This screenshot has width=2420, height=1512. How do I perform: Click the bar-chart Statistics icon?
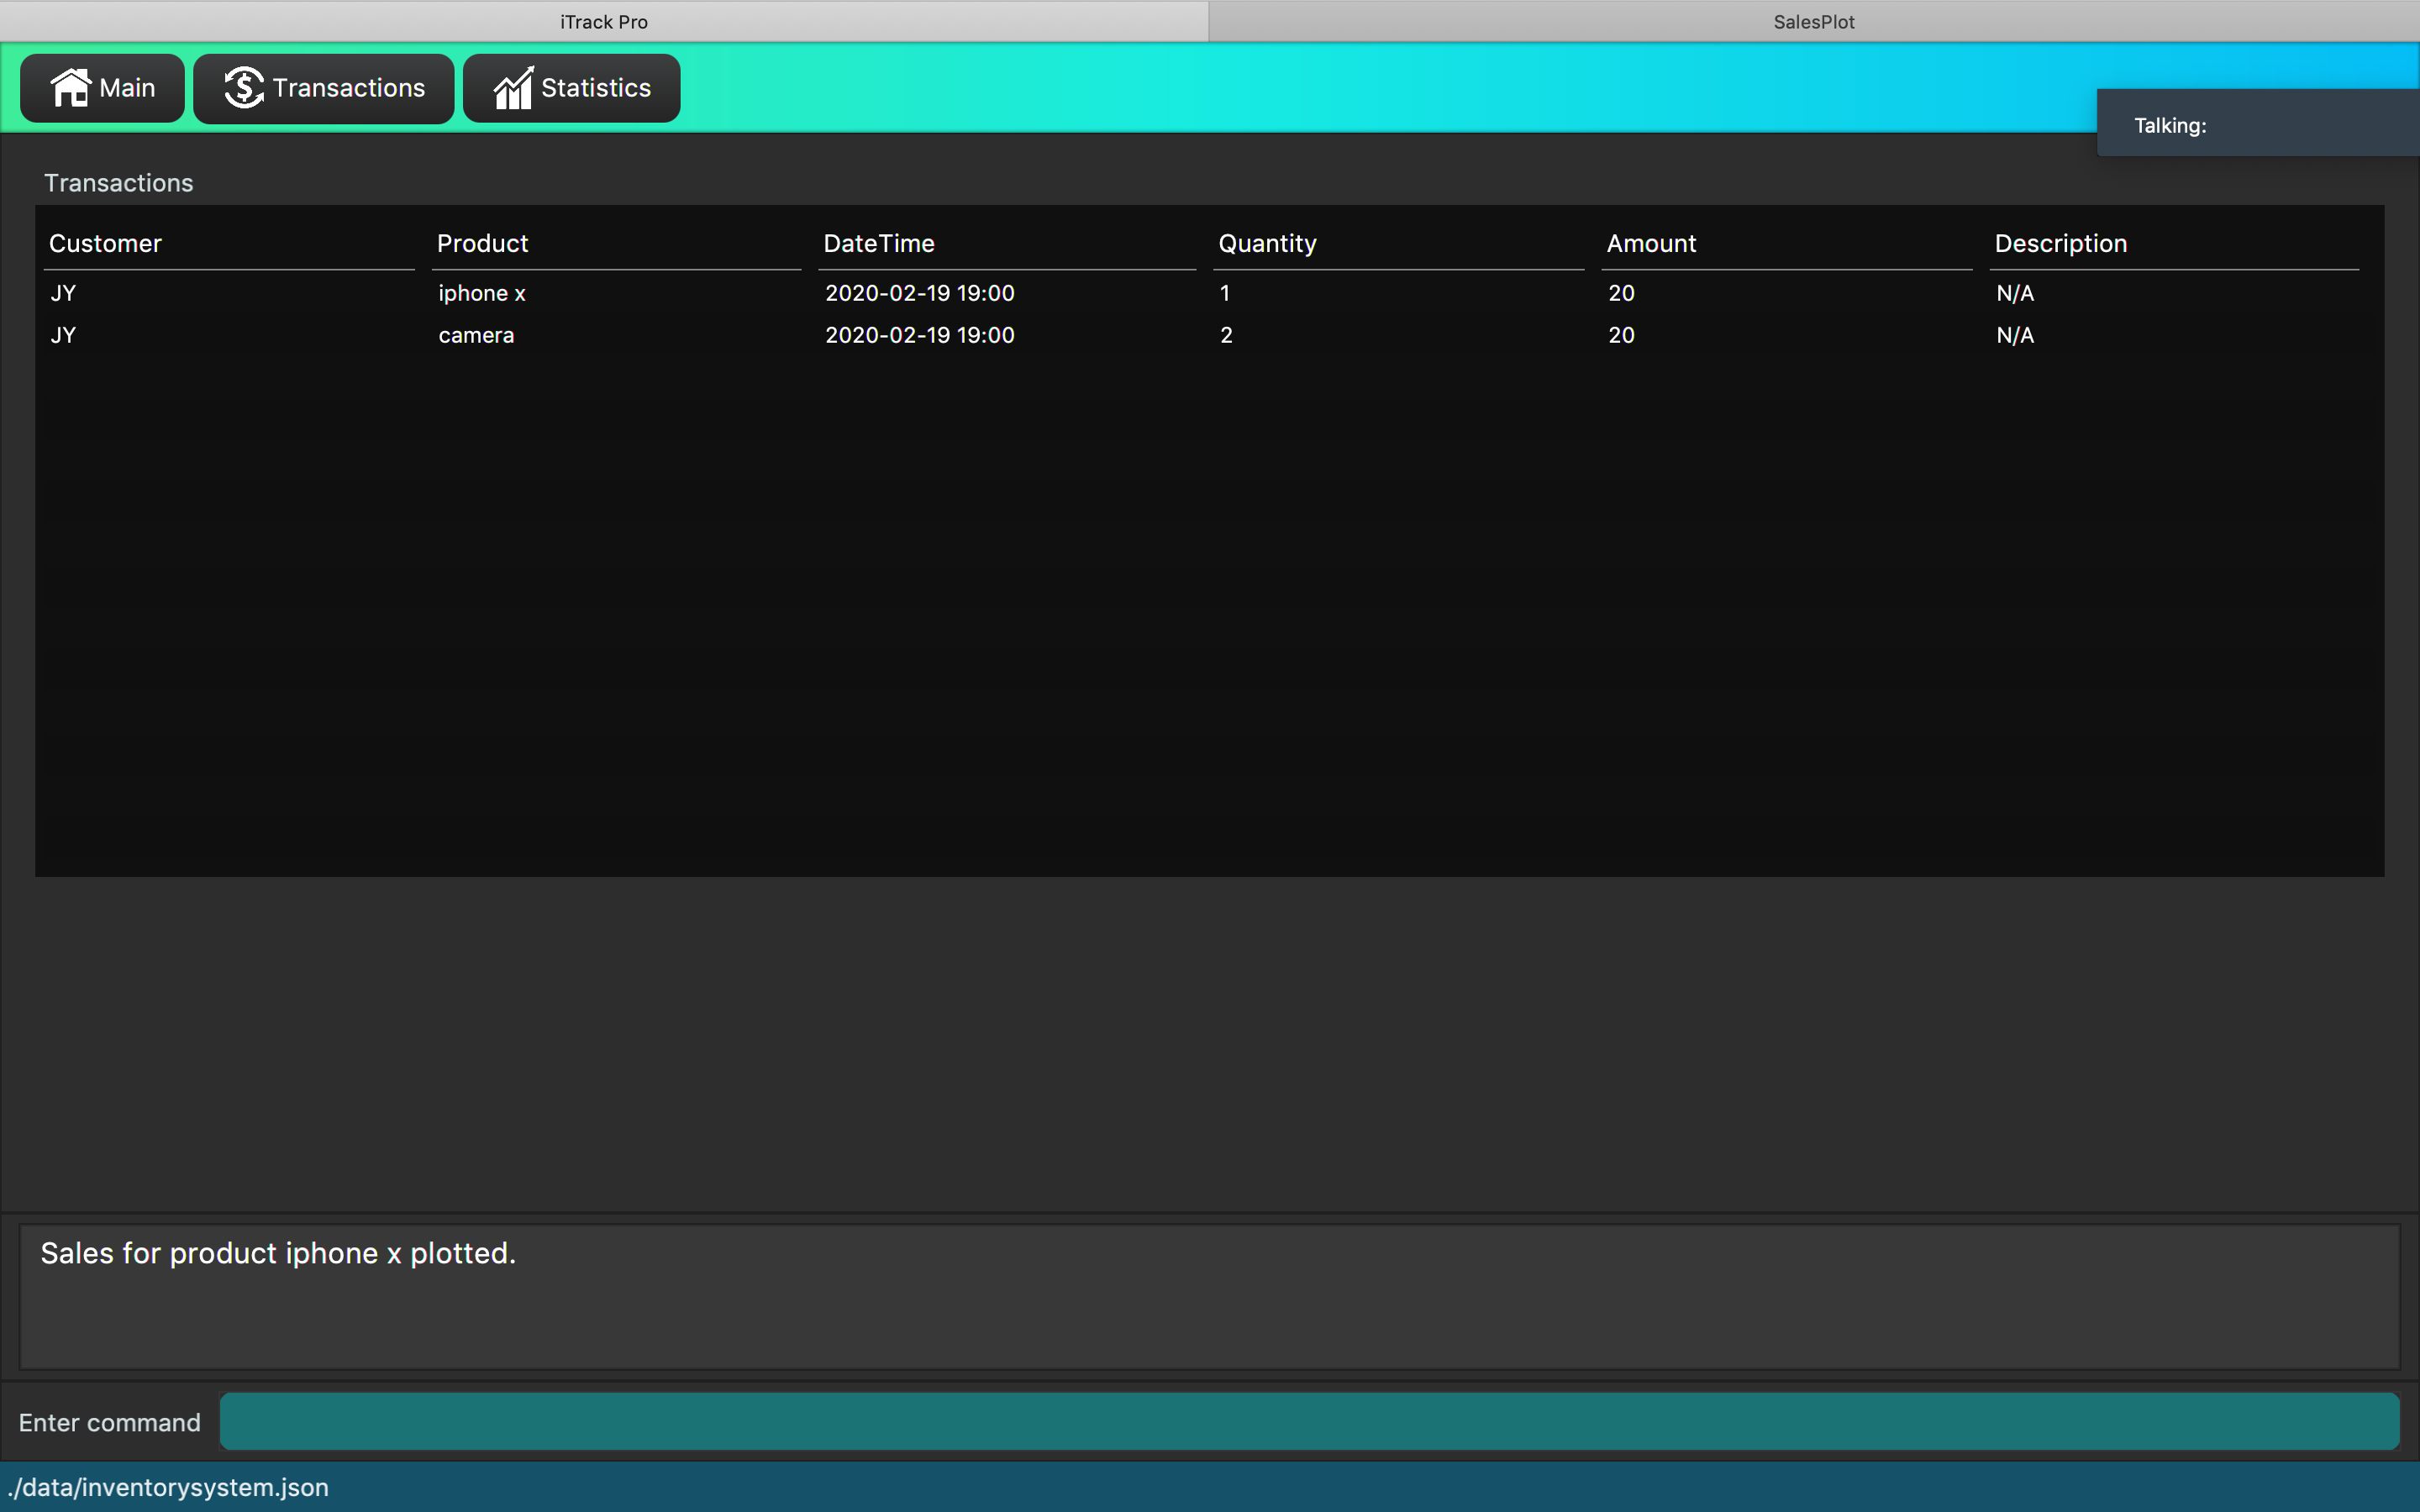point(513,88)
